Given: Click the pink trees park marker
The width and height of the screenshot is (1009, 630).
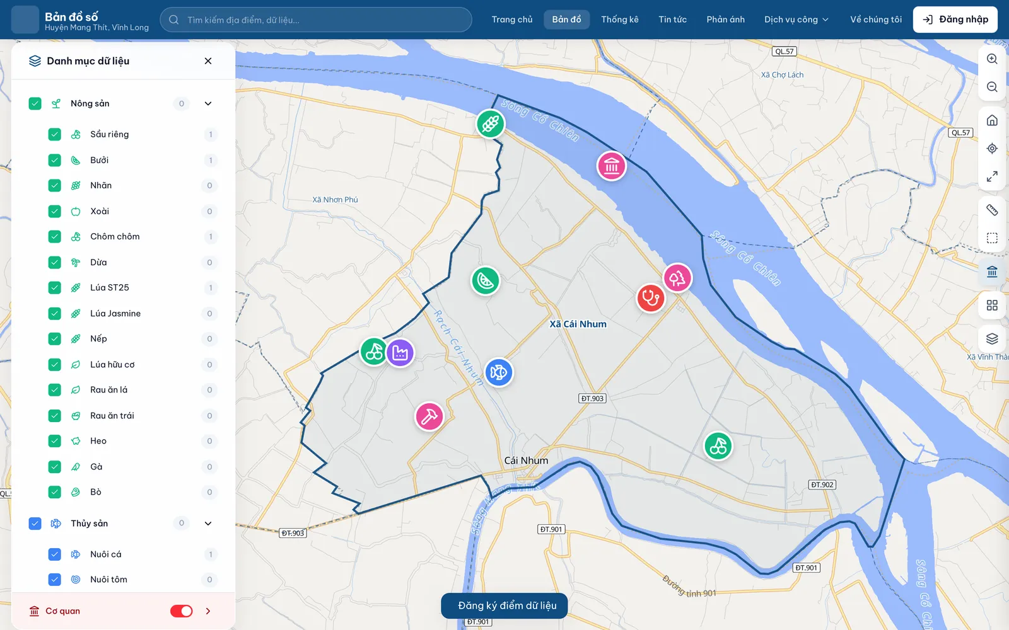Looking at the screenshot, I should click(x=677, y=278).
